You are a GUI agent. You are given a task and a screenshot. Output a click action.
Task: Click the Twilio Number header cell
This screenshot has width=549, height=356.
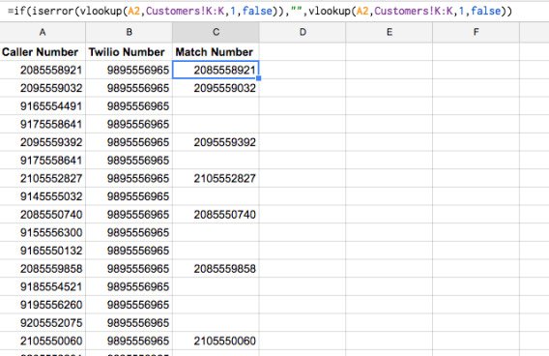pos(129,52)
